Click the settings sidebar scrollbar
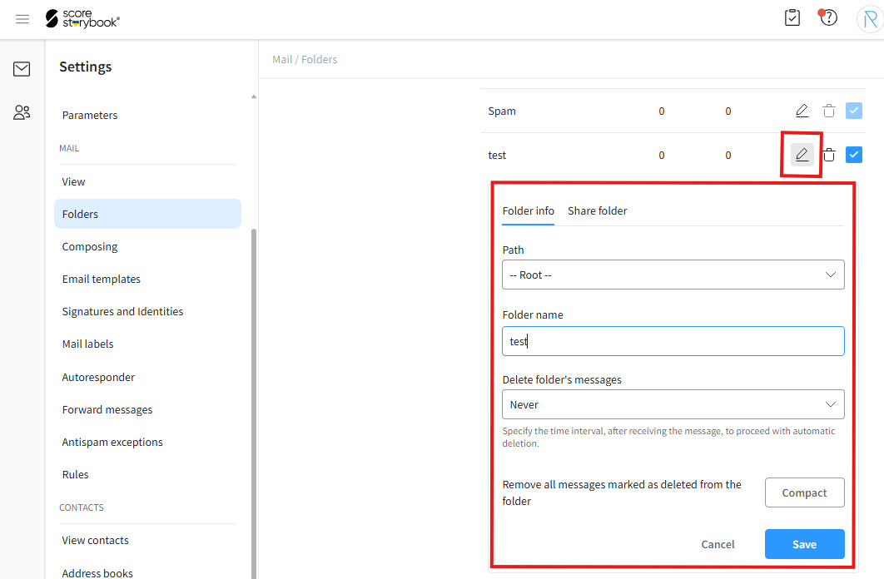The height and width of the screenshot is (579, 884). [x=254, y=403]
